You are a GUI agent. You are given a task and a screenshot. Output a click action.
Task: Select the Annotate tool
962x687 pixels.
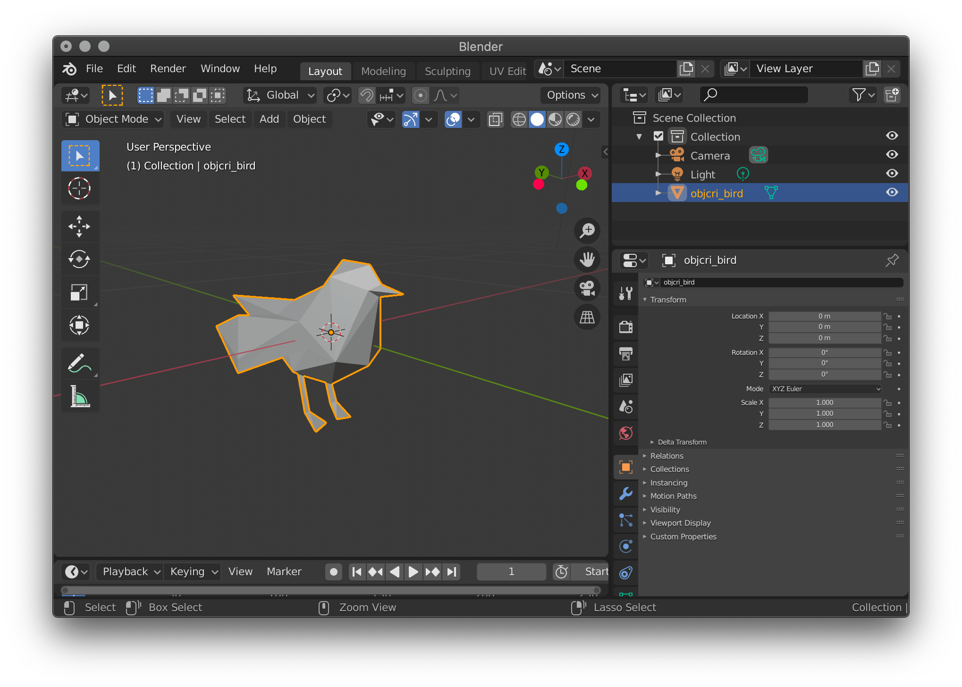click(80, 363)
